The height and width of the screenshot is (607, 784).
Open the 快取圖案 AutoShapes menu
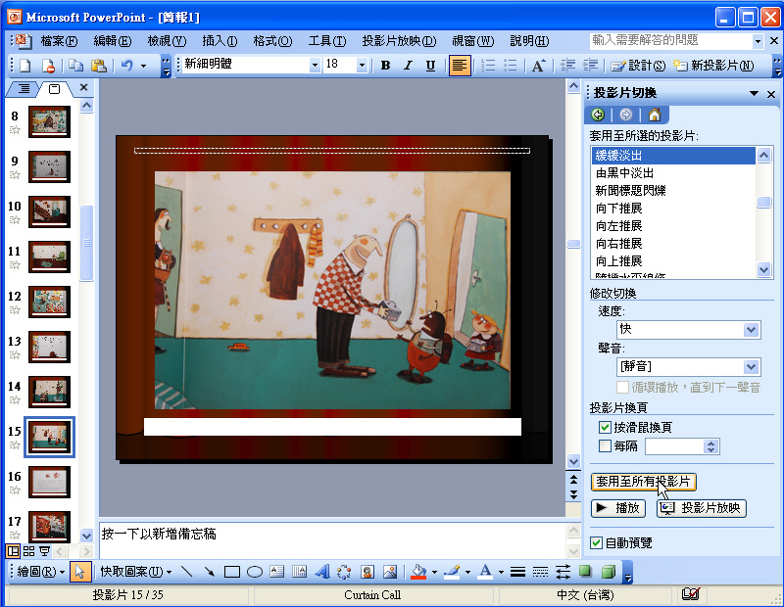click(136, 572)
